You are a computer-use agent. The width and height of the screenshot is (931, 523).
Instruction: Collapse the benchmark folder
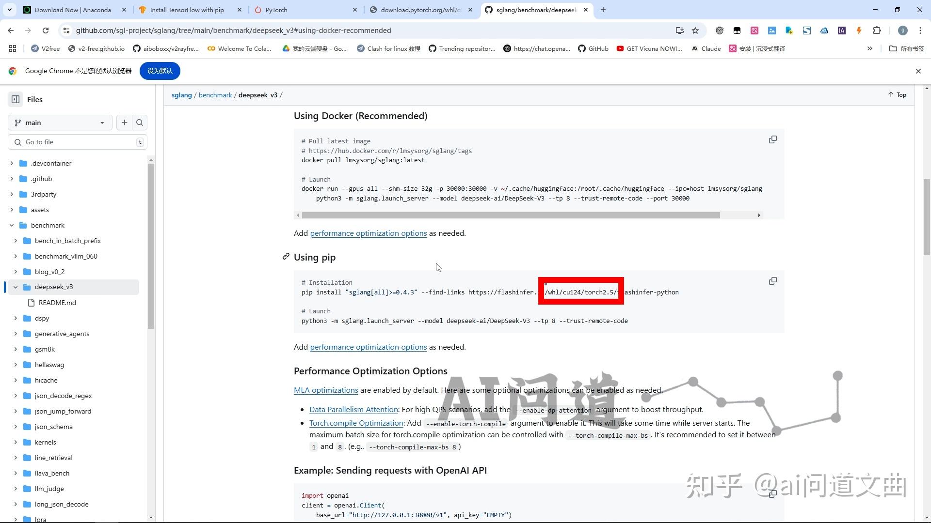click(12, 225)
